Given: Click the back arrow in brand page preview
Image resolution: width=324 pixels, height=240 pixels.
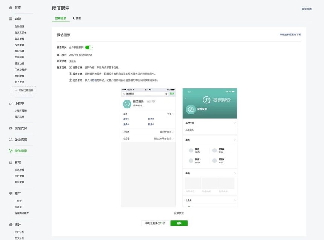Looking at the screenshot, I should pos(186,98).
